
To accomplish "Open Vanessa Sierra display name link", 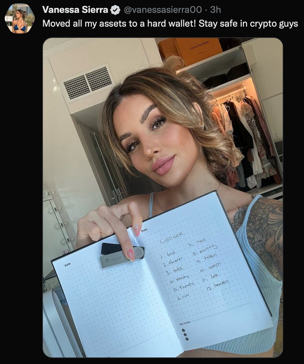I will tap(75, 10).
